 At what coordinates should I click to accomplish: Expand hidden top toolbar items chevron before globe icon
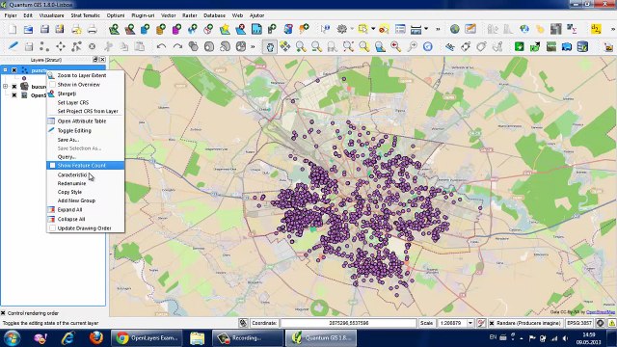coord(437,29)
